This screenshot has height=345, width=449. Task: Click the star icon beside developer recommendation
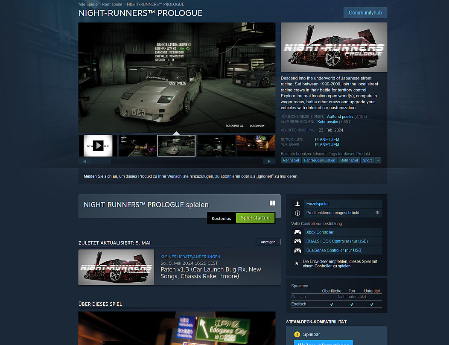click(297, 263)
